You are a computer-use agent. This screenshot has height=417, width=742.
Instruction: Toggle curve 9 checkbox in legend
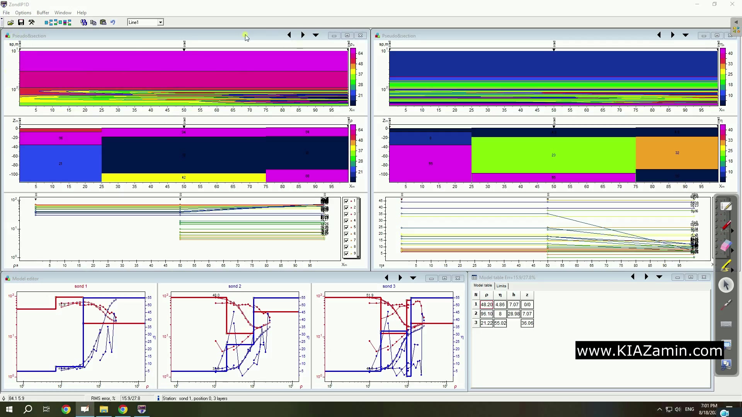coord(346,254)
